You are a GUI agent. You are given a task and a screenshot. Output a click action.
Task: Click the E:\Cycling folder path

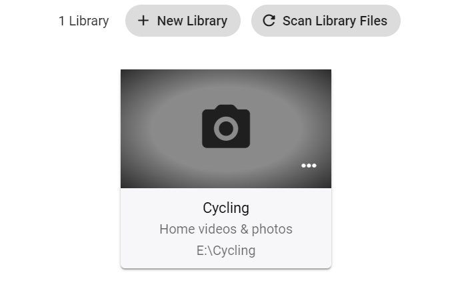(226, 250)
